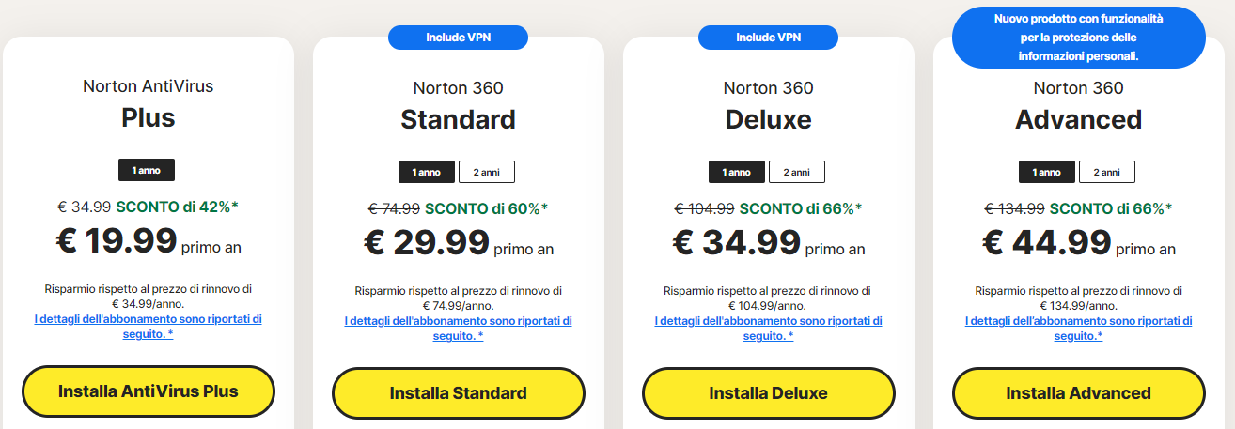Click the Include VPN badge above Standard

(459, 38)
